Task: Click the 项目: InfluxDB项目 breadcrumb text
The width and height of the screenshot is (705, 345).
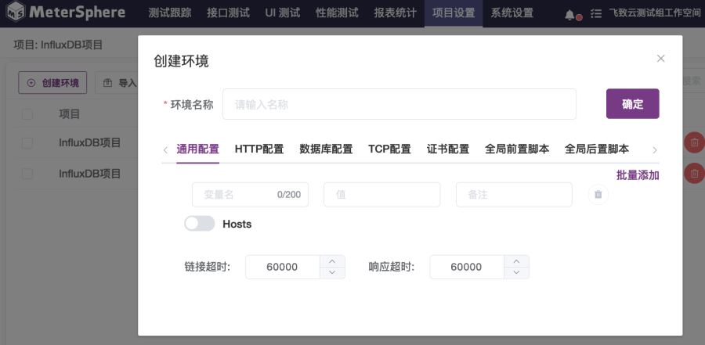Action: 58,45
